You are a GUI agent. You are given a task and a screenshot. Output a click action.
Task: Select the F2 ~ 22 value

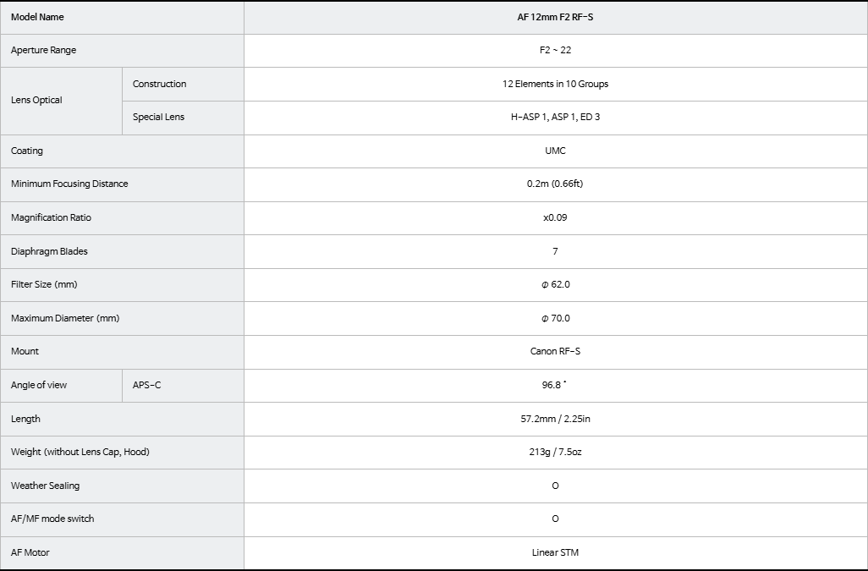(x=555, y=51)
